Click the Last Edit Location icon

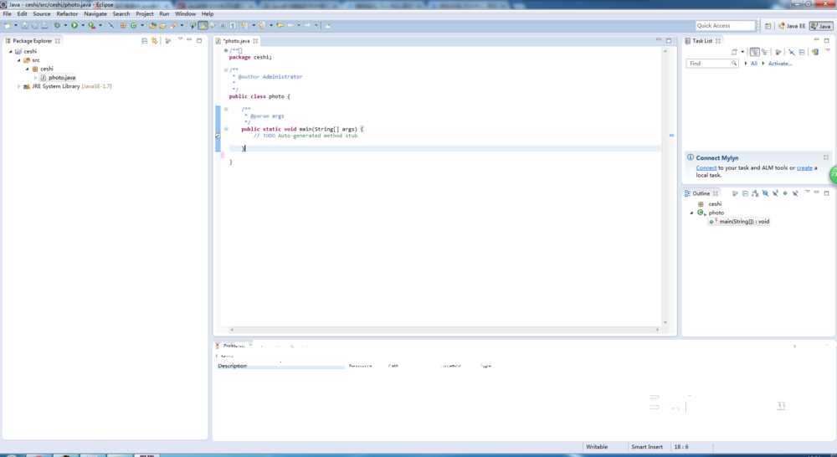pyautogui.click(x=280, y=25)
